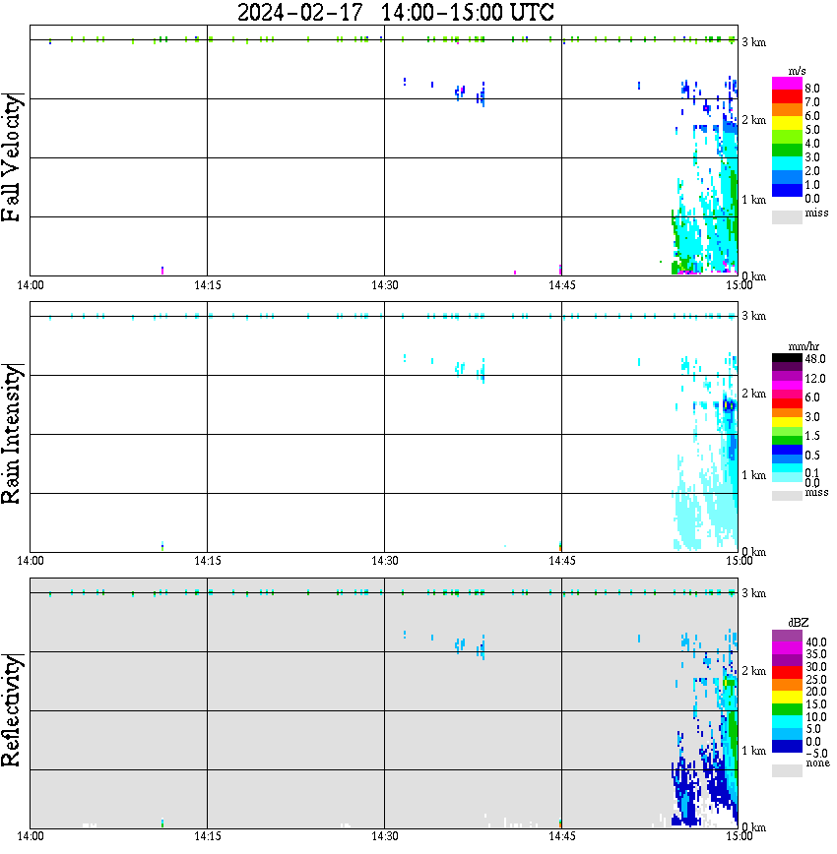837x854 pixels.
Task: Click 14:15 tick under Reflectivity plot
Action: [207, 836]
